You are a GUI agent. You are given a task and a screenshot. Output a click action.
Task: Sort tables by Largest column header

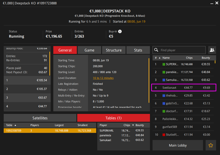pyautogui.click(x=59, y=125)
